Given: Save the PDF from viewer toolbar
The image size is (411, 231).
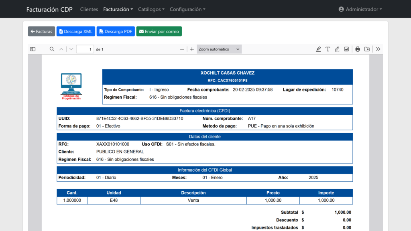Looking at the screenshot, I should click(x=367, y=49).
